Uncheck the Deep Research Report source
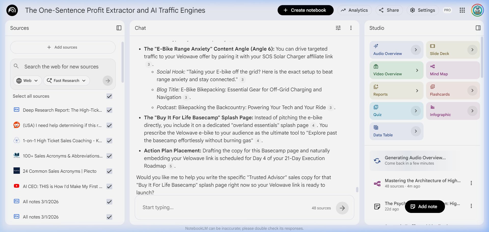This screenshot has width=489, height=232. [110, 110]
